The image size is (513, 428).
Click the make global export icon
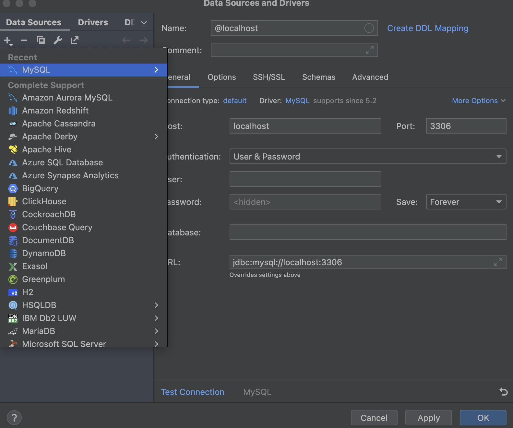[75, 40]
